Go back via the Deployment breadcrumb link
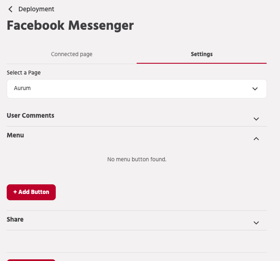This screenshot has width=280, height=261. [36, 9]
